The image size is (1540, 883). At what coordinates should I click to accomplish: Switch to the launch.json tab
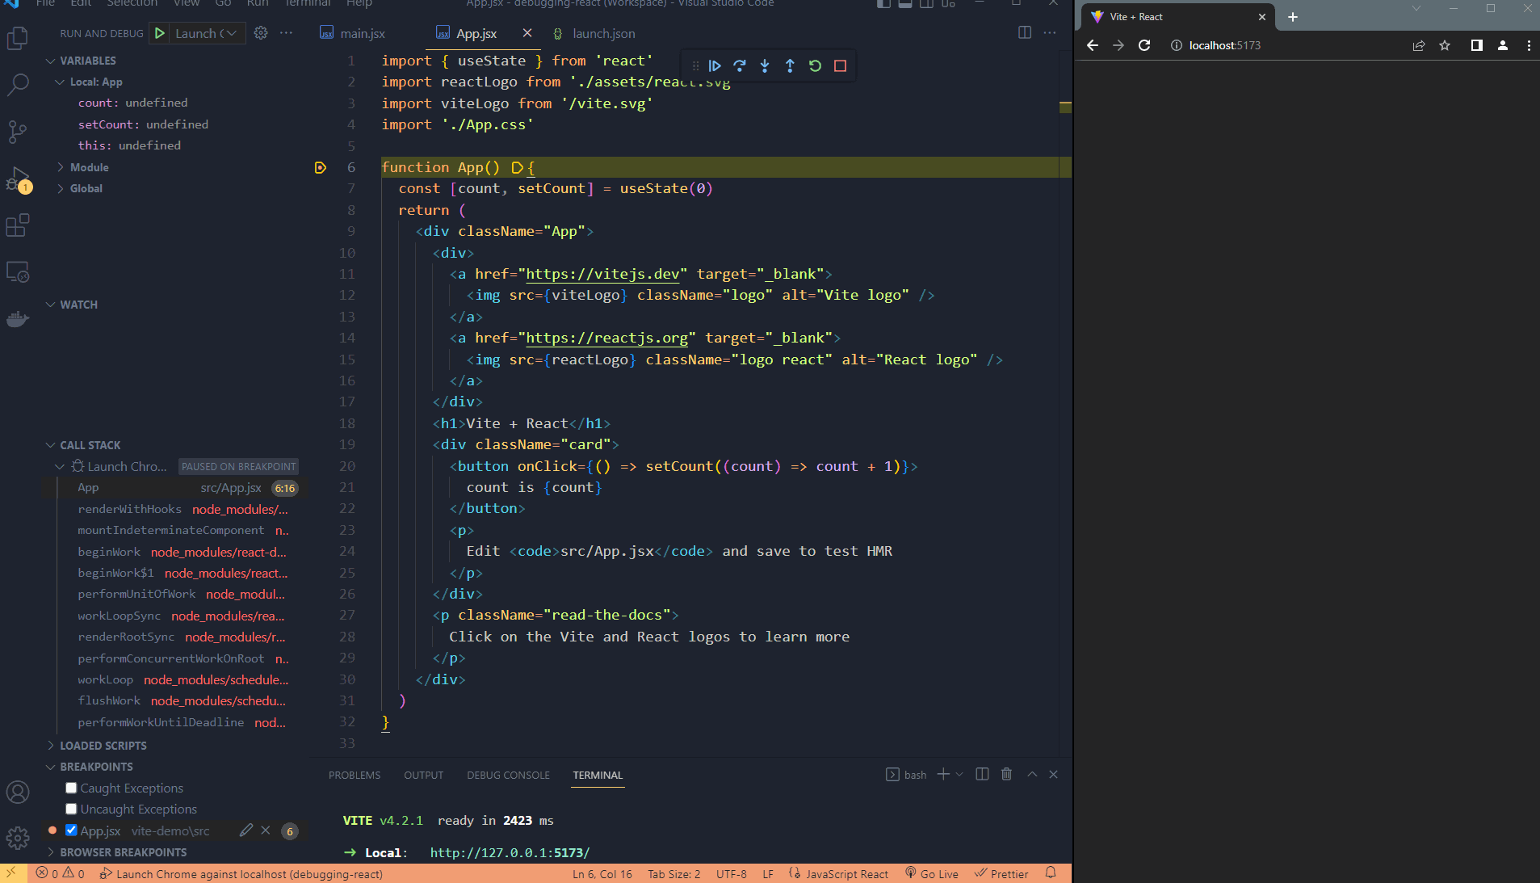[595, 33]
